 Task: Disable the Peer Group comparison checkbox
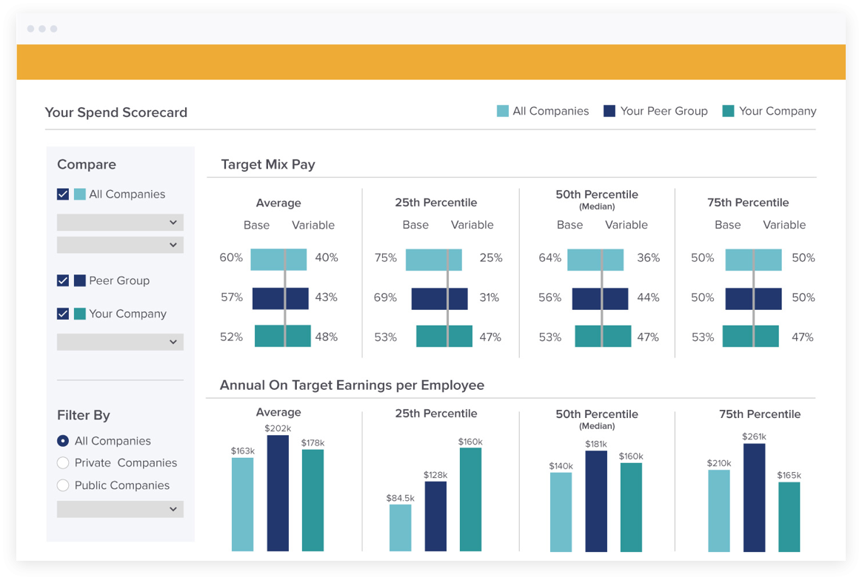pyautogui.click(x=63, y=280)
